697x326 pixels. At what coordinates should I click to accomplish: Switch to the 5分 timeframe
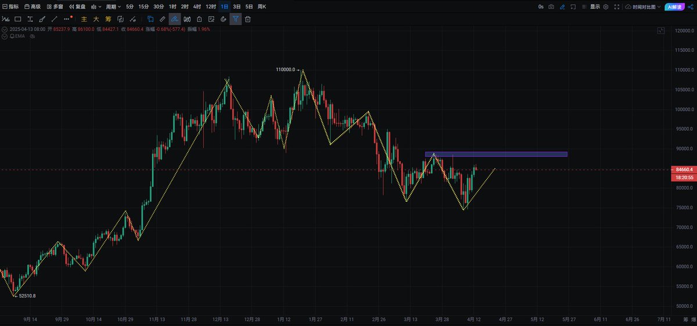(130, 6)
